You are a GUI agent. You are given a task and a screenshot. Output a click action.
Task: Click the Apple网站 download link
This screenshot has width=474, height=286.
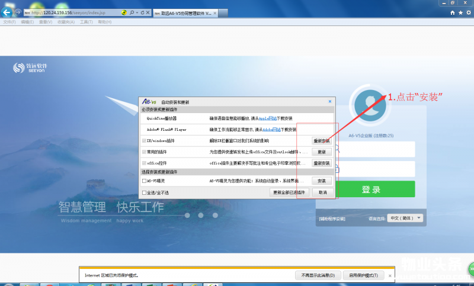[268, 118]
